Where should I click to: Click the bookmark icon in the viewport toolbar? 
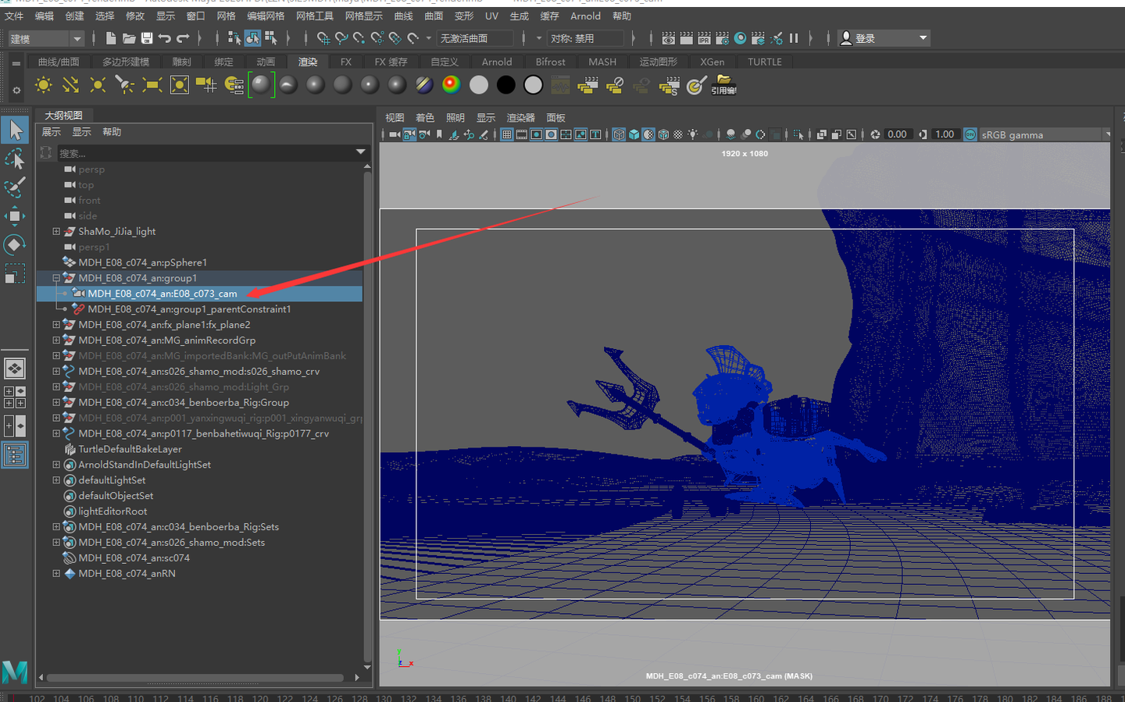point(439,134)
